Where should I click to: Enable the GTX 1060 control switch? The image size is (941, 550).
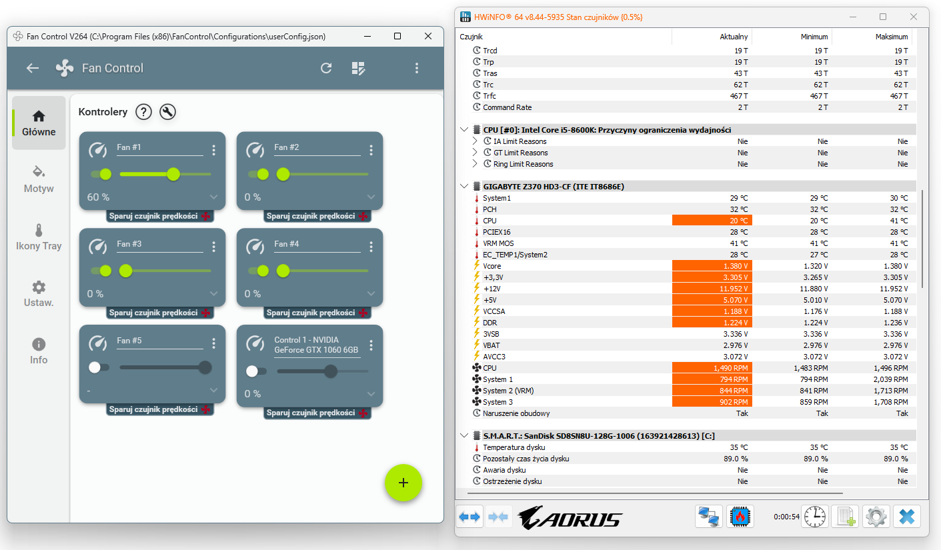pos(256,371)
